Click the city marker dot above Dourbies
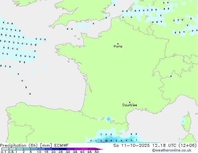The height and width of the screenshot is (153, 198). coord(130,102)
